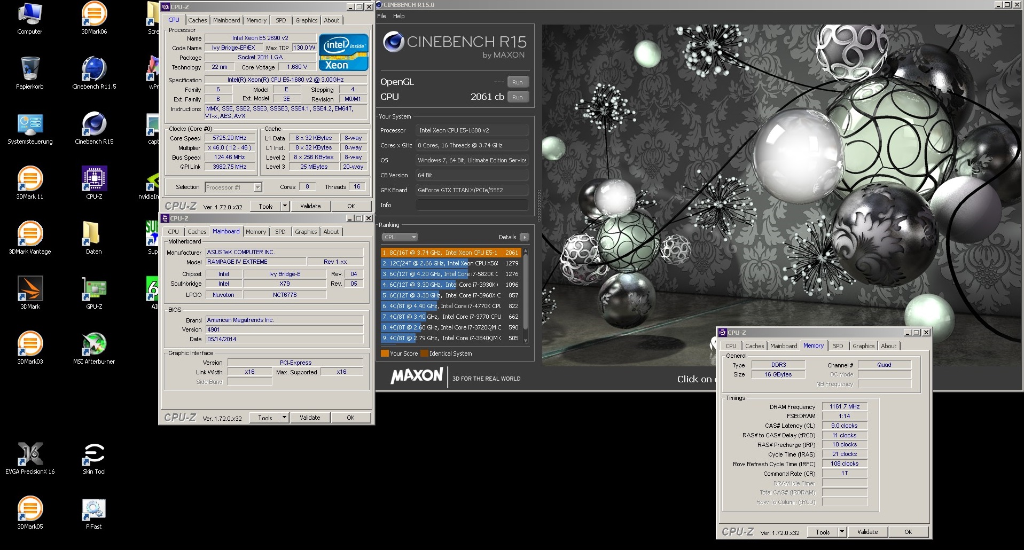Click the Intel Xeon logo in CPU-Z

343,52
